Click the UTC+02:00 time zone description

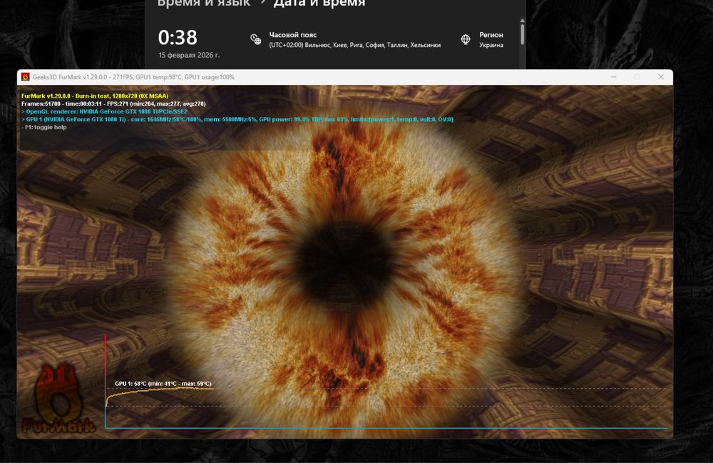coord(354,45)
